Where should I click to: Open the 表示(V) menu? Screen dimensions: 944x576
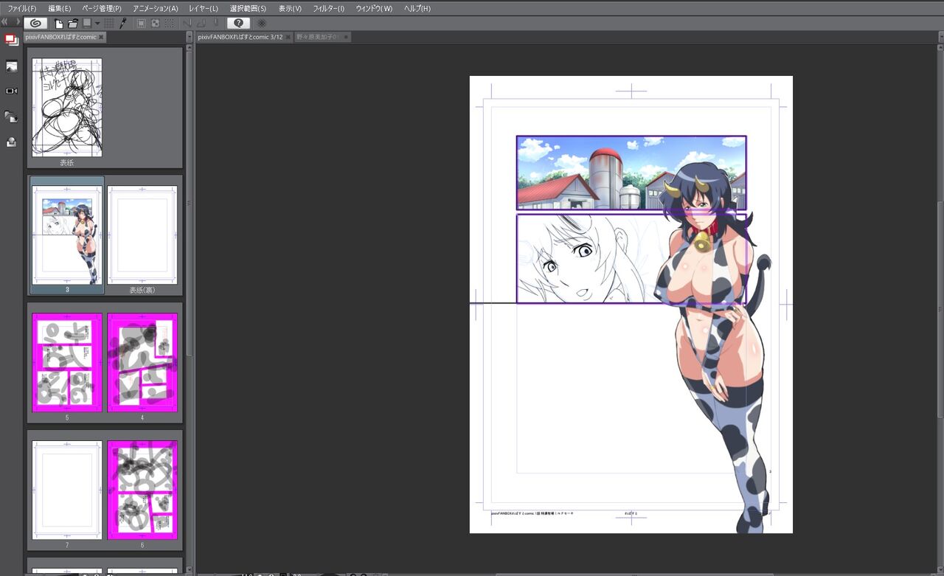click(x=290, y=8)
